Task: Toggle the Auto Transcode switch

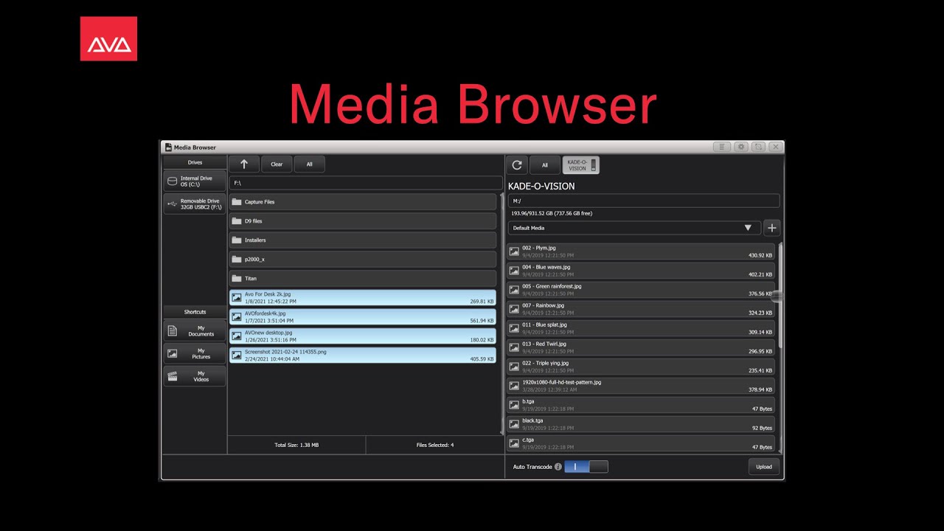Action: pos(586,467)
